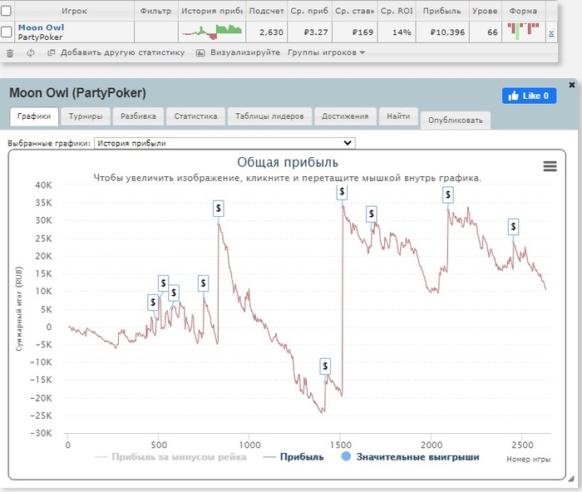Sort by the 'Ср. ROI' column header
The image size is (582, 492).
pos(397,11)
